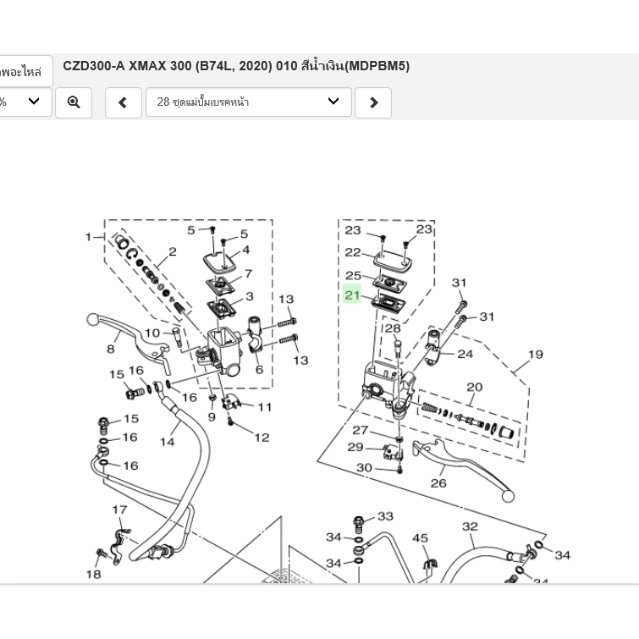Select part number 12 screw
639x639 pixels.
(262, 438)
